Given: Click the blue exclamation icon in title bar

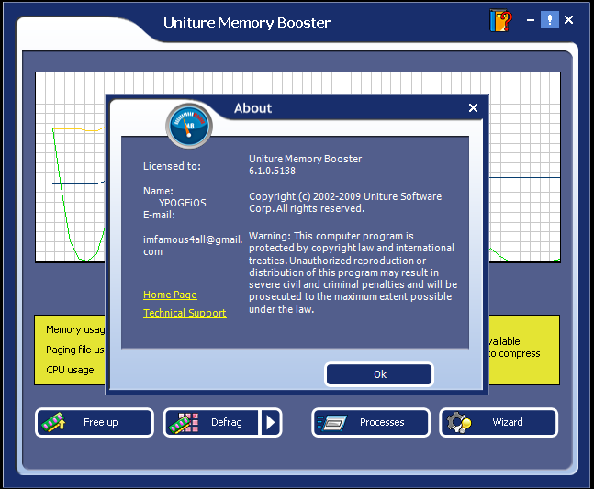Looking at the screenshot, I should click(549, 19).
